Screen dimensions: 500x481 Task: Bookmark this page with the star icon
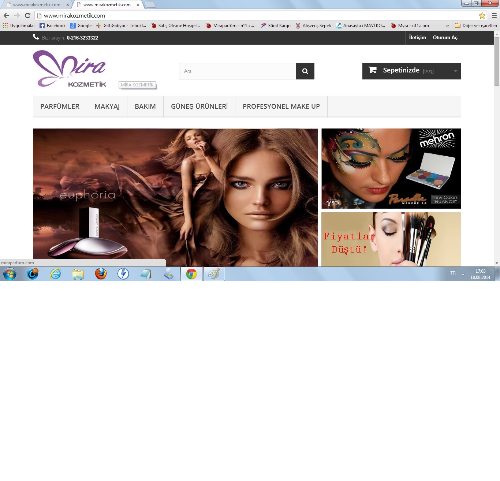pyautogui.click(x=482, y=15)
